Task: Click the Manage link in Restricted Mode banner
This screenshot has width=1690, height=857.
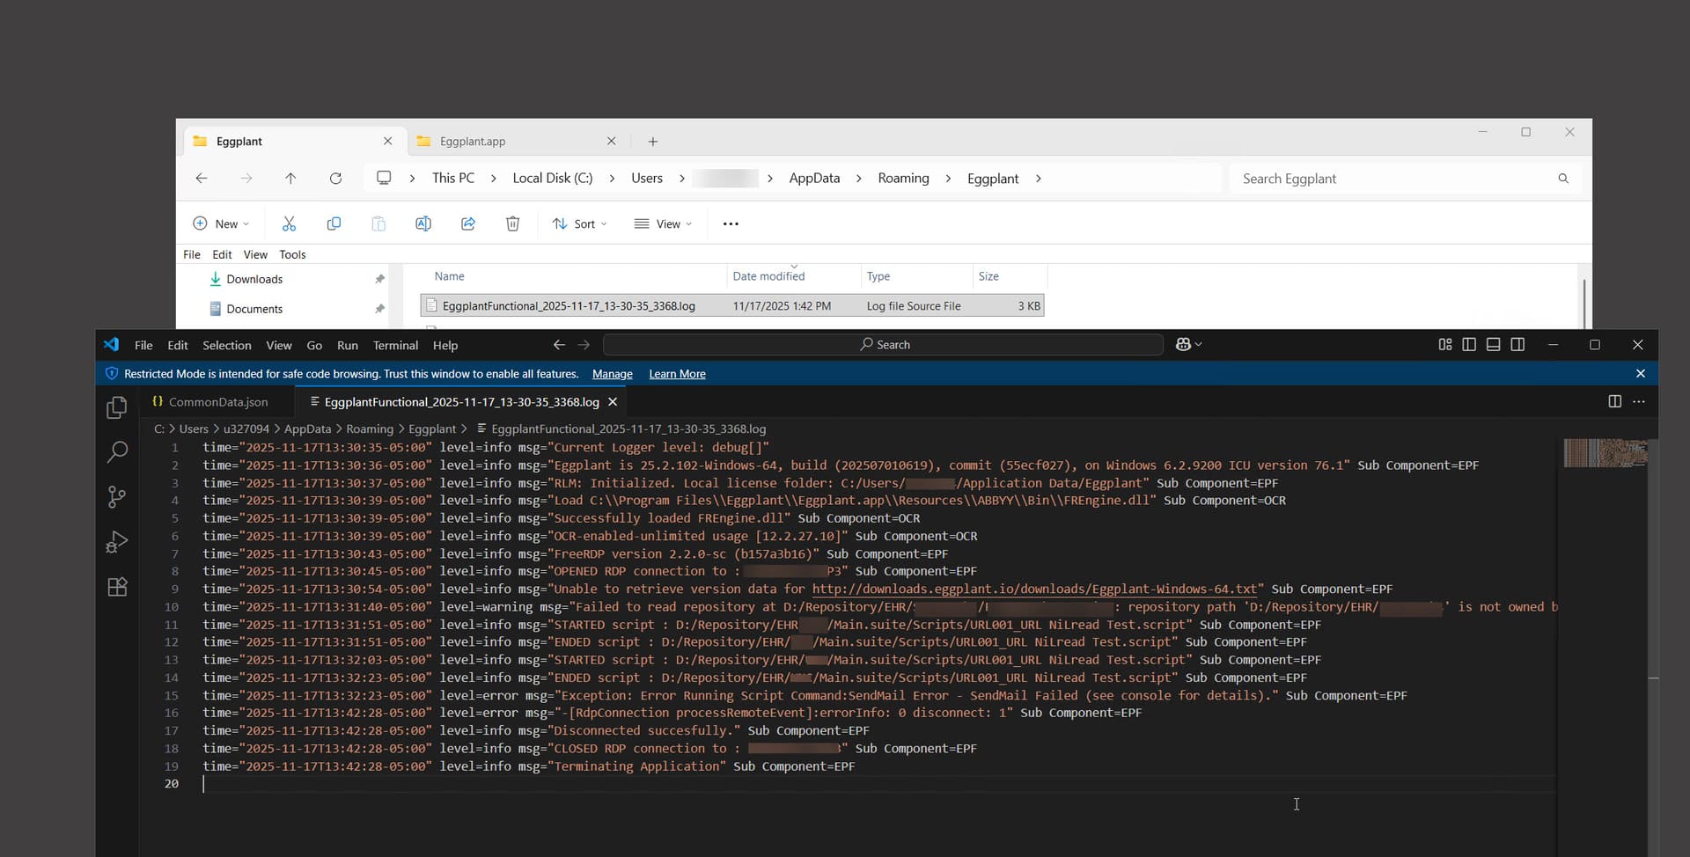Action: [x=612, y=374]
